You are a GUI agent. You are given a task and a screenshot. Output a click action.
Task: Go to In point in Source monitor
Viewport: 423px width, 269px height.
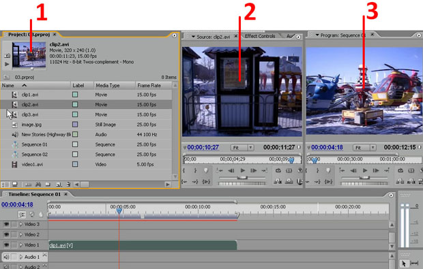pyautogui.click(x=184, y=182)
